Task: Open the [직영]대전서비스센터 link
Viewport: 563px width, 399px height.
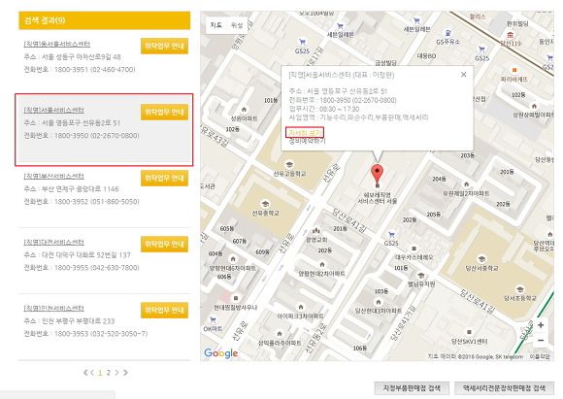Action: [x=53, y=242]
